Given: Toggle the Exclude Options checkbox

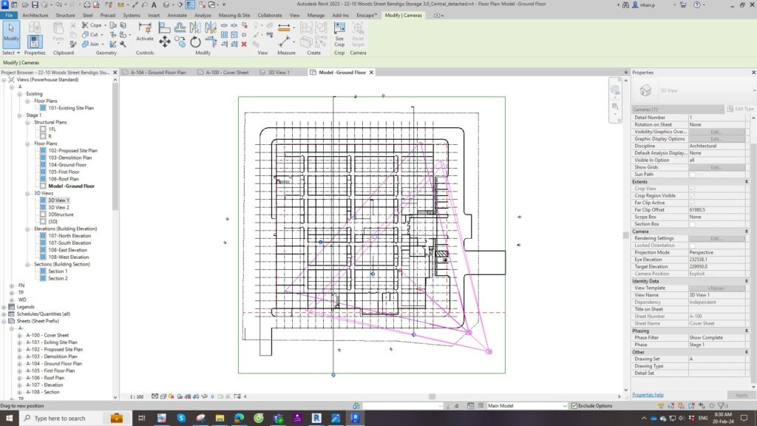Looking at the screenshot, I should (x=574, y=405).
